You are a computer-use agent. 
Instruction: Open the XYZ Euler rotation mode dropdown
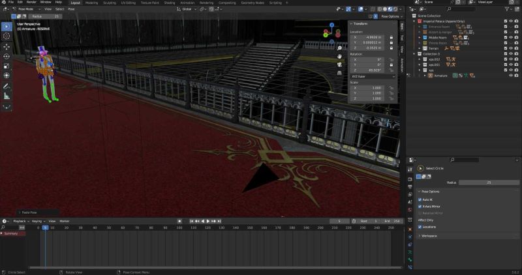click(373, 76)
